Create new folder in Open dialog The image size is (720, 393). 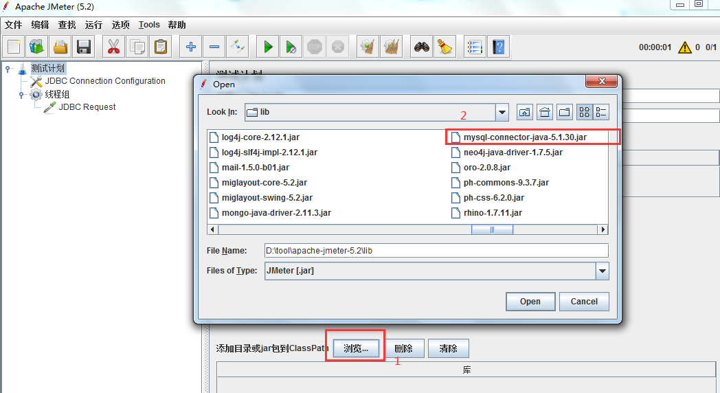tap(565, 112)
